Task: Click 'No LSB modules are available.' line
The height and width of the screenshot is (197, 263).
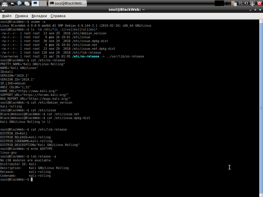Action: (x=26, y=161)
